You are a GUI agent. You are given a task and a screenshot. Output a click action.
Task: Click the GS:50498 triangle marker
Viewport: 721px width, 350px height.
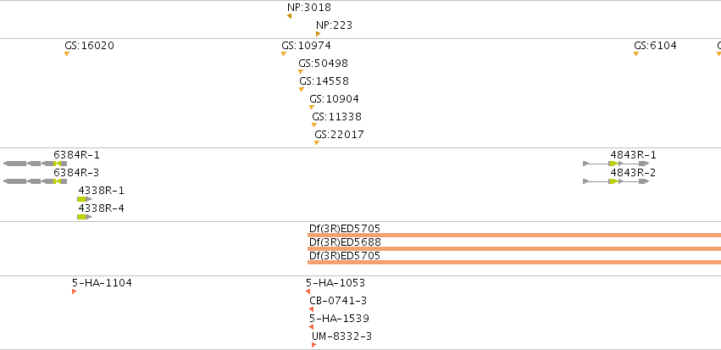click(x=301, y=72)
